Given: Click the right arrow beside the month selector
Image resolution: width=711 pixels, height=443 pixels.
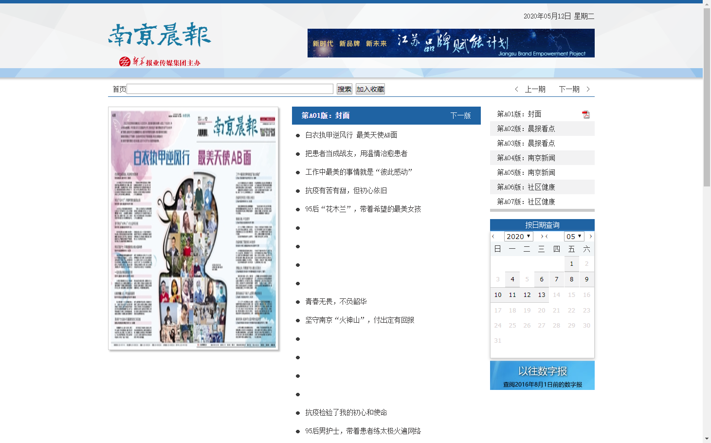Looking at the screenshot, I should click(590, 236).
